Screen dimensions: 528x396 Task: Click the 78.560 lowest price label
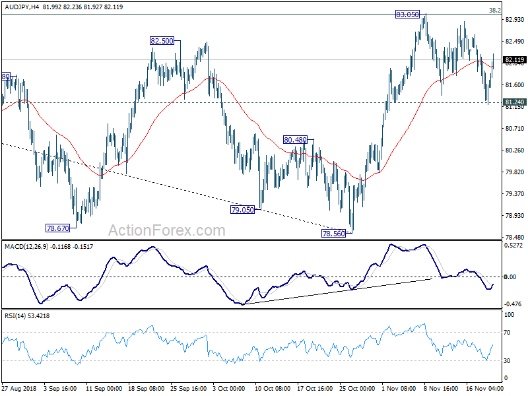click(x=334, y=234)
